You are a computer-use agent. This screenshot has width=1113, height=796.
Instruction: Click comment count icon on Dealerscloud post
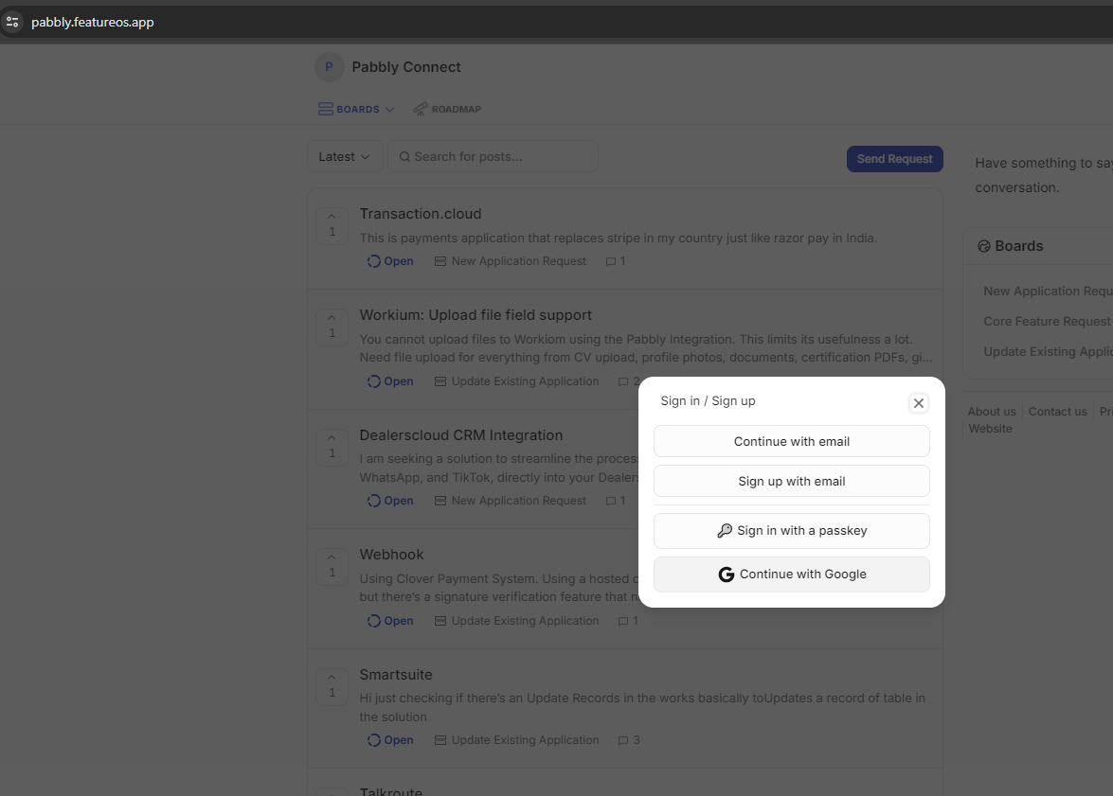pos(610,502)
